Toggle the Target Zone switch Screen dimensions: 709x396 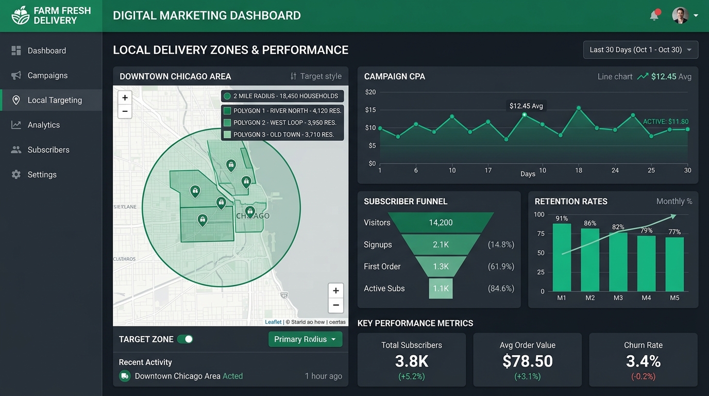click(x=185, y=339)
